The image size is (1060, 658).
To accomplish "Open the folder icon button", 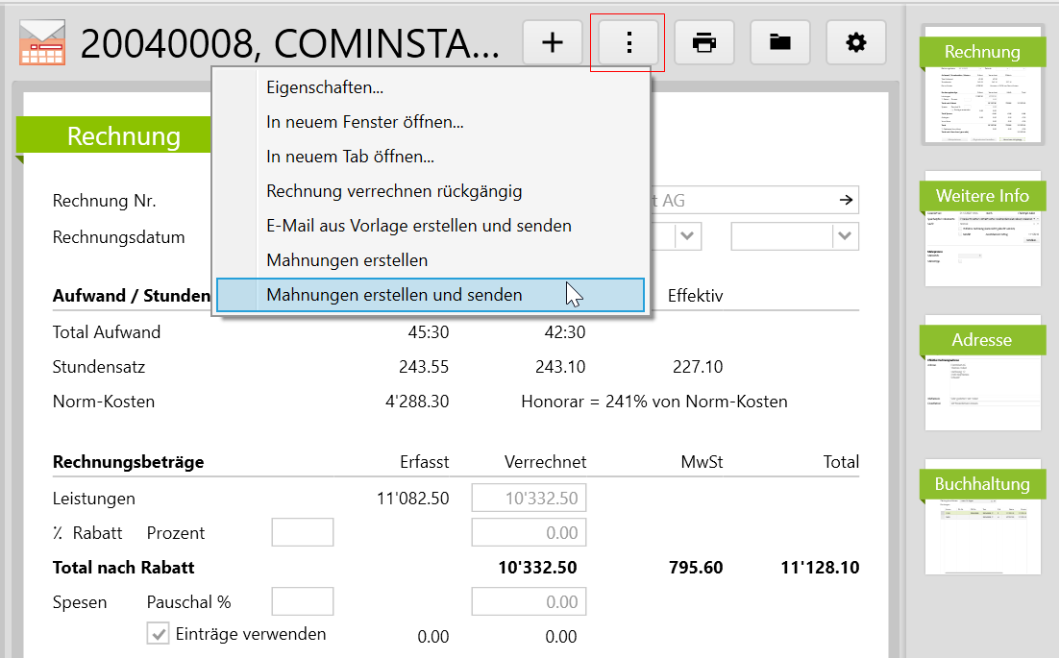I will (779, 43).
